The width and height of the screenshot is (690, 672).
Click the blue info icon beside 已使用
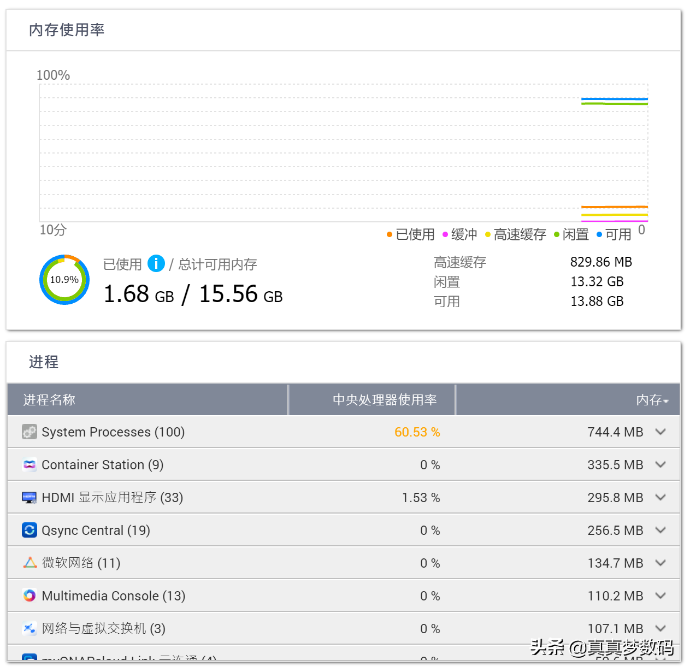(156, 264)
